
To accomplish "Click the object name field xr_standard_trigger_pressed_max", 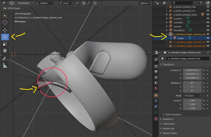I will [188, 58].
